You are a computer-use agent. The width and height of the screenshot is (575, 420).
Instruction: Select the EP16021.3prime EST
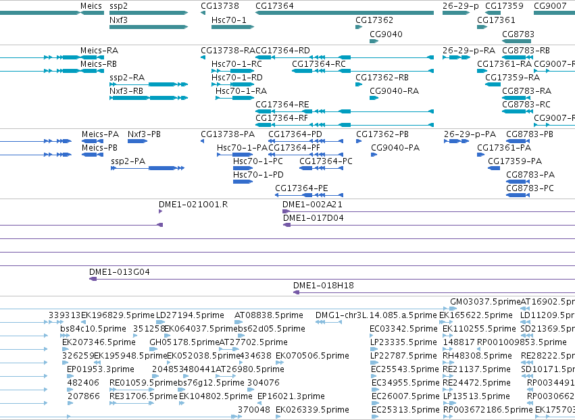[261, 403]
